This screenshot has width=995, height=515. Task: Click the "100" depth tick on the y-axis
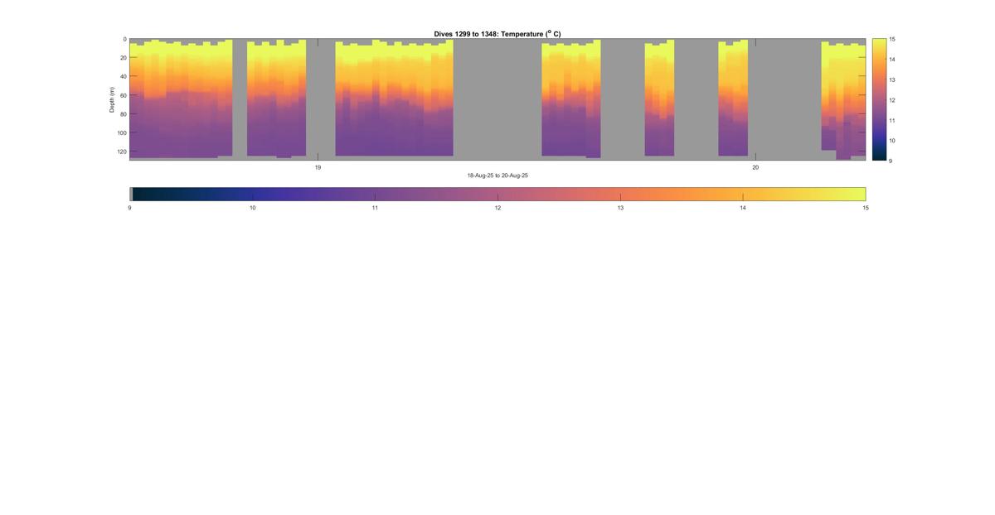click(x=120, y=132)
